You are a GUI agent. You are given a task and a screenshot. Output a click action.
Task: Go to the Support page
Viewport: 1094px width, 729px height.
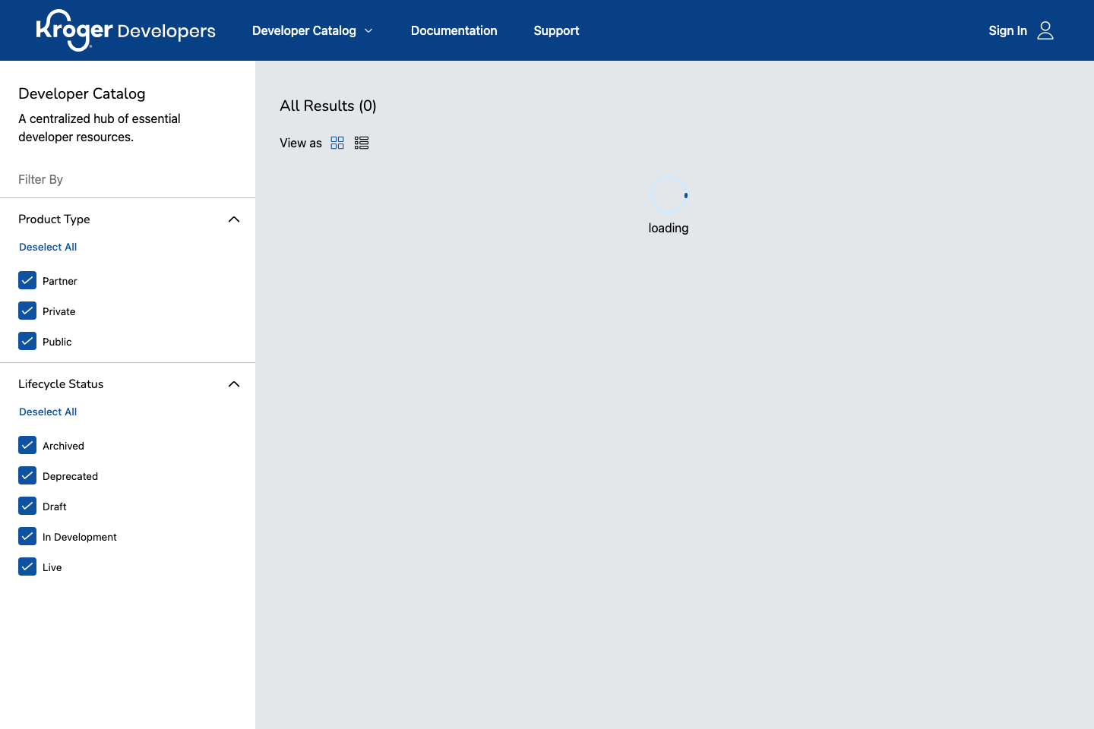click(556, 30)
